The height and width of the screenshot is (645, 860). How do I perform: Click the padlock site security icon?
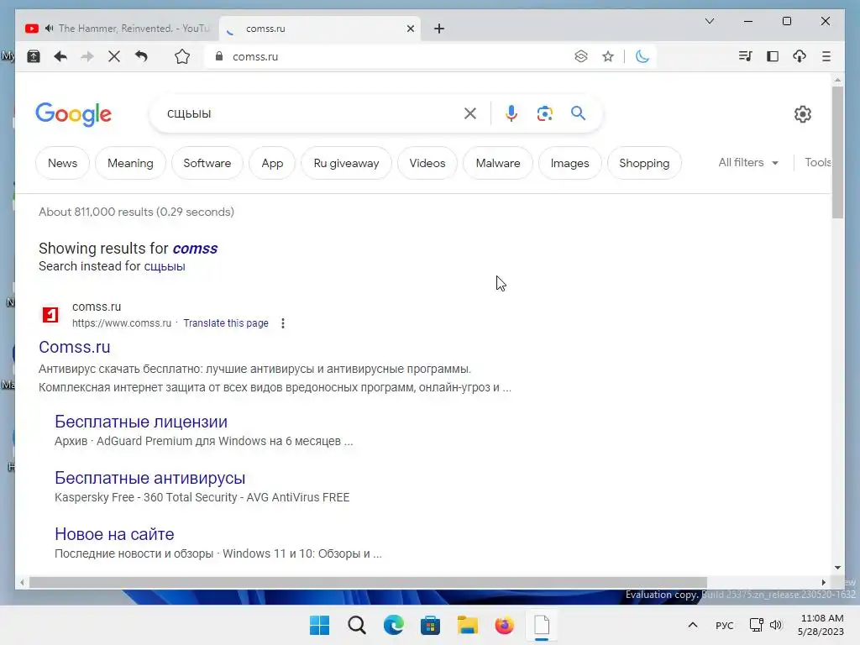(219, 56)
